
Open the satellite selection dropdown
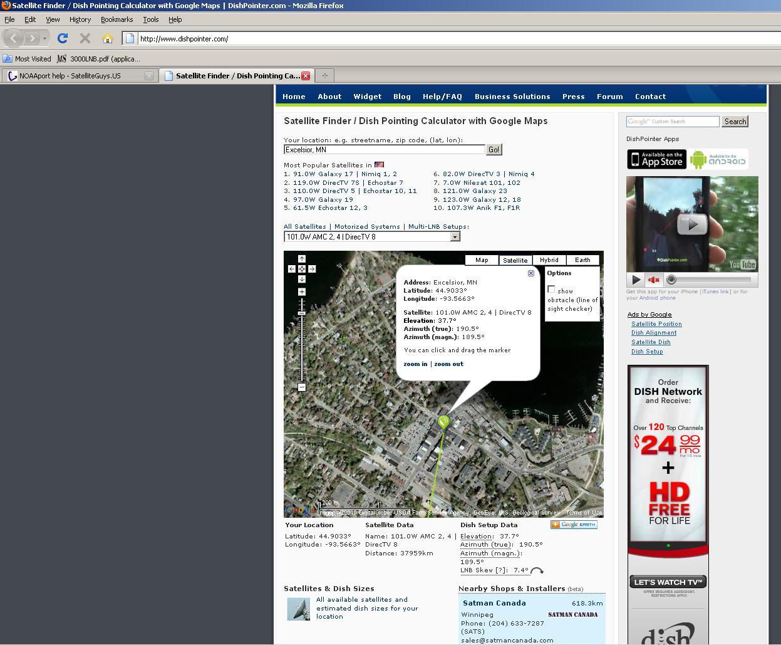372,237
